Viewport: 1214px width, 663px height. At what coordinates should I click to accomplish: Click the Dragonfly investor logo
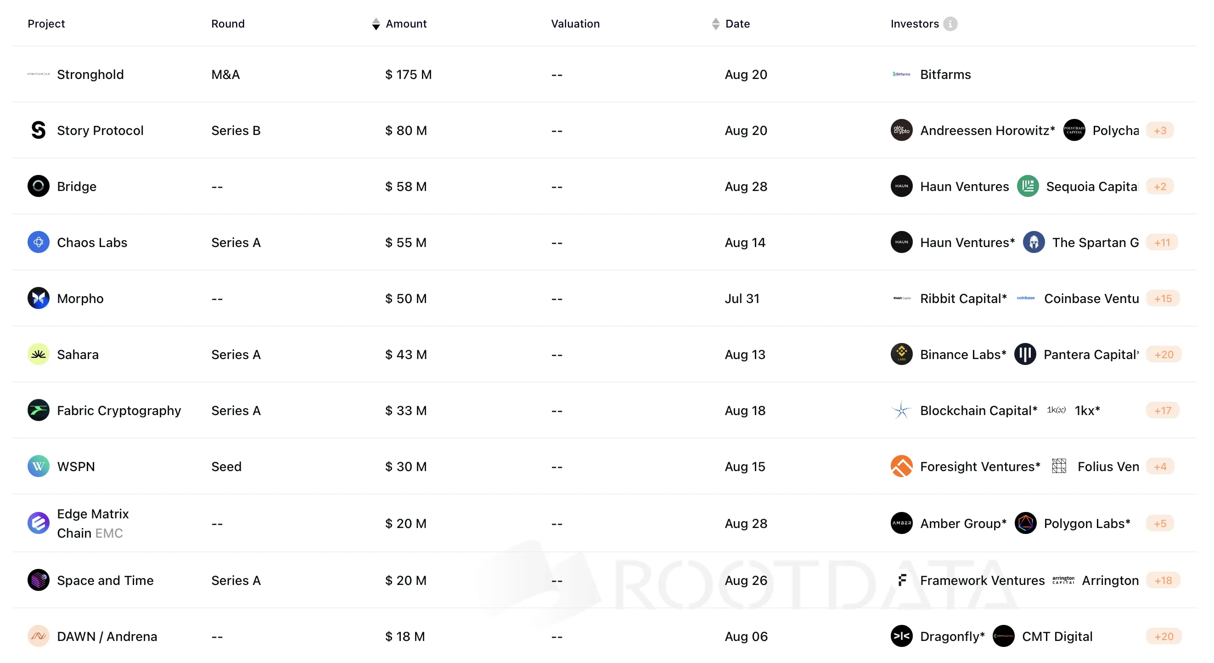pyautogui.click(x=901, y=636)
